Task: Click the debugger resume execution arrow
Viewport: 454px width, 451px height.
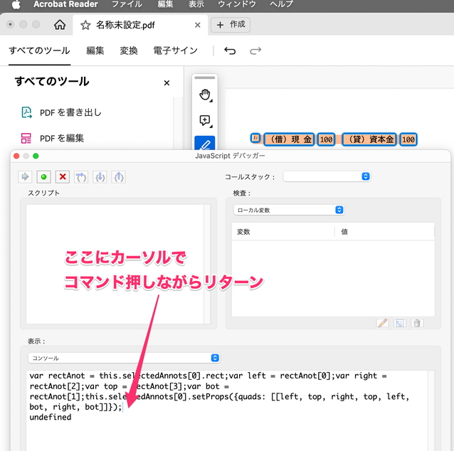Action: click(25, 176)
